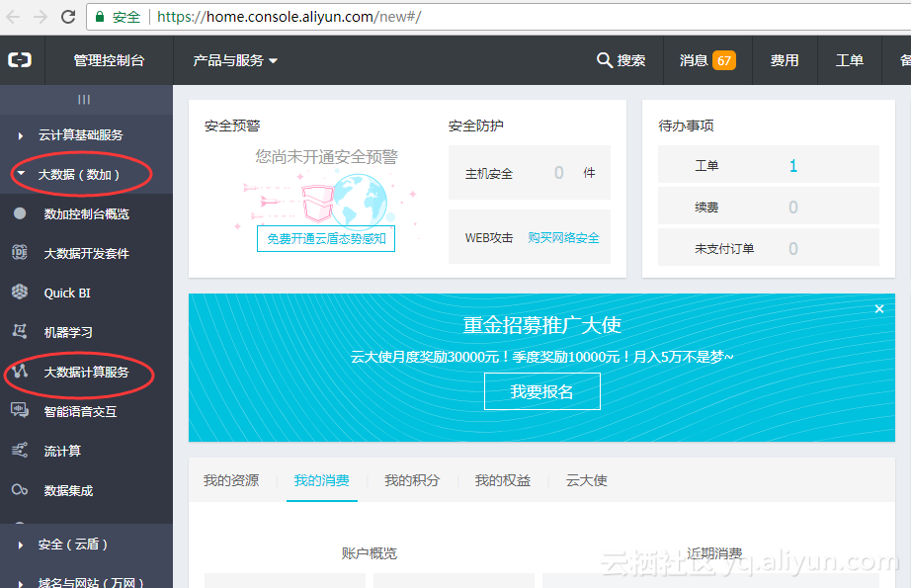Open 大数据开发套件 sidebar item
The height and width of the screenshot is (588, 911).
[87, 253]
